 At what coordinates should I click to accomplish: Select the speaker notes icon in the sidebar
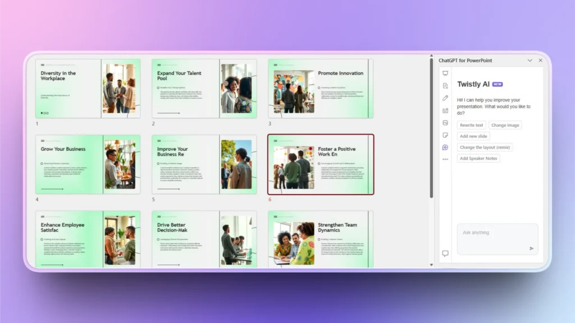tap(445, 135)
